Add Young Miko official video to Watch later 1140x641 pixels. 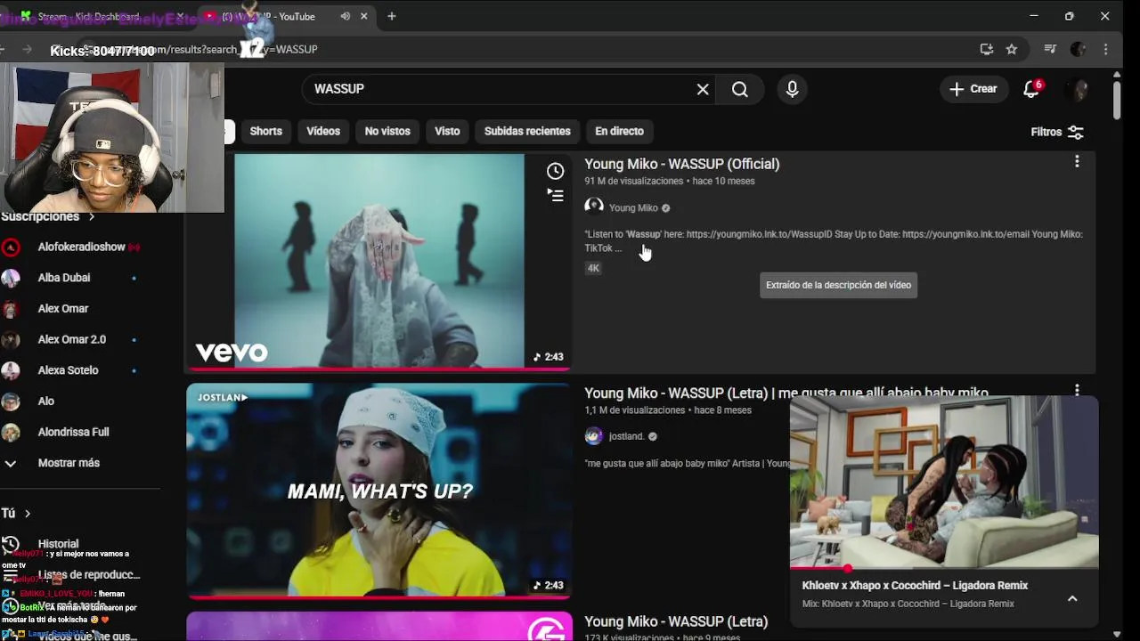[555, 171]
